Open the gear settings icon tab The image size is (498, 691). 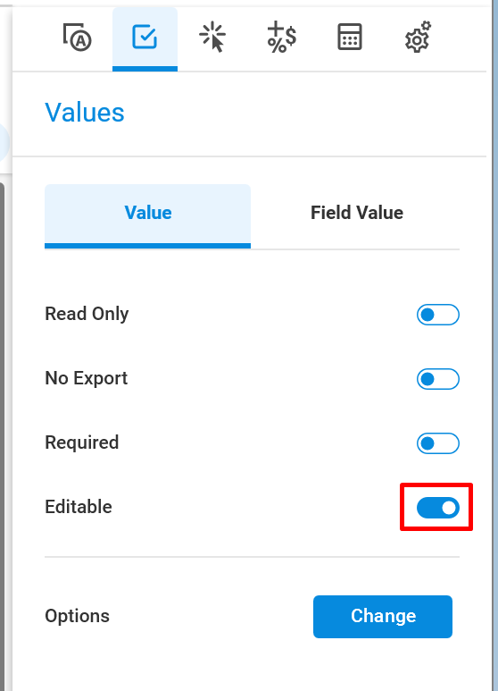click(x=418, y=38)
